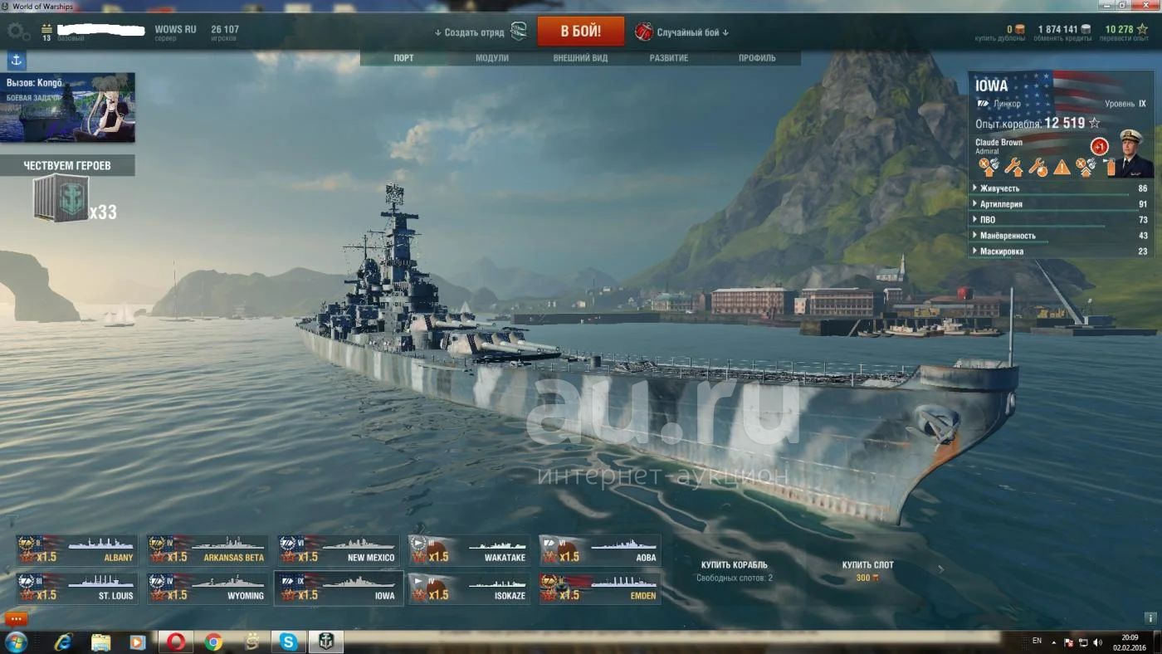1162x654 pixels.
Task: Select the ALBANY ship card
Action: pos(77,550)
